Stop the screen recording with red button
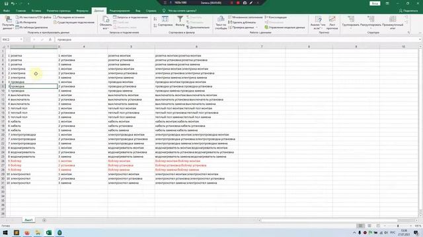This screenshot has height=237, width=423. pos(238,3)
